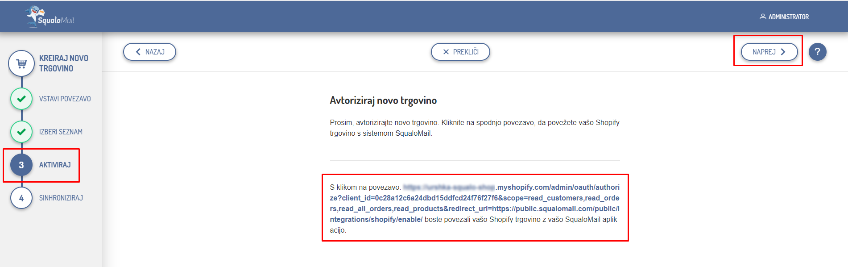
Task: Return to the VSTAVI POVEZAVO step label
Action: coord(65,99)
